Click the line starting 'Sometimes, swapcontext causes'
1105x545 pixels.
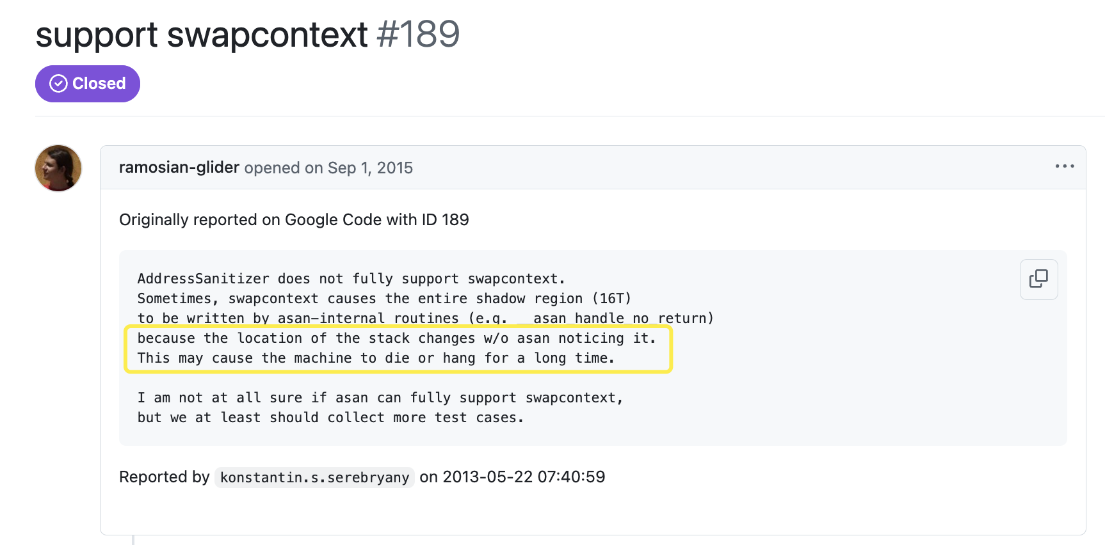coord(384,299)
